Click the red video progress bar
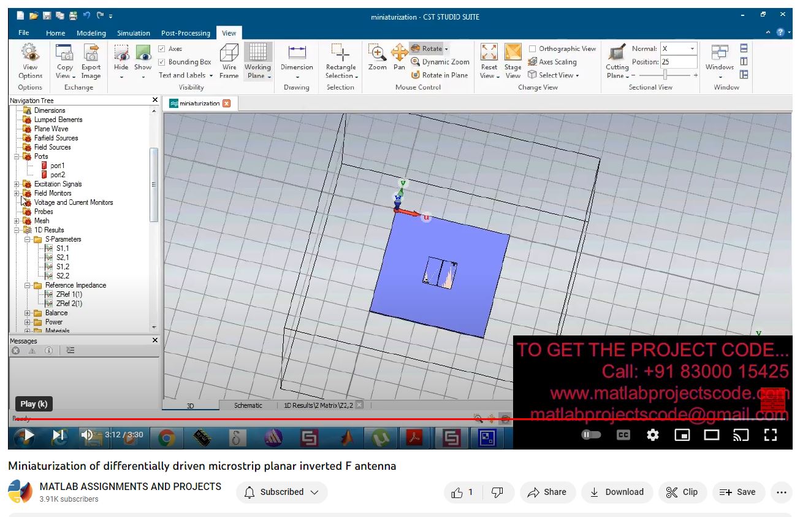This screenshot has height=517, width=800. pos(307,419)
